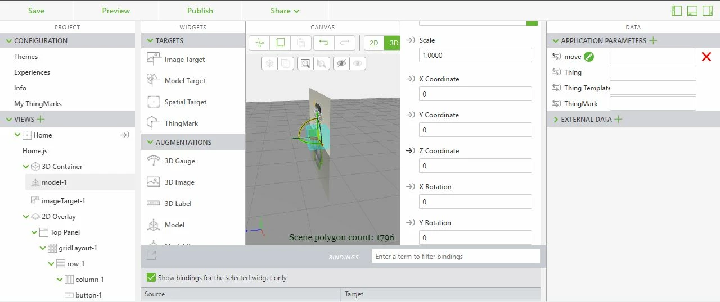This screenshot has height=302, width=720.
Task: Collapse the gridLayout-1 node
Action: pos(43,248)
